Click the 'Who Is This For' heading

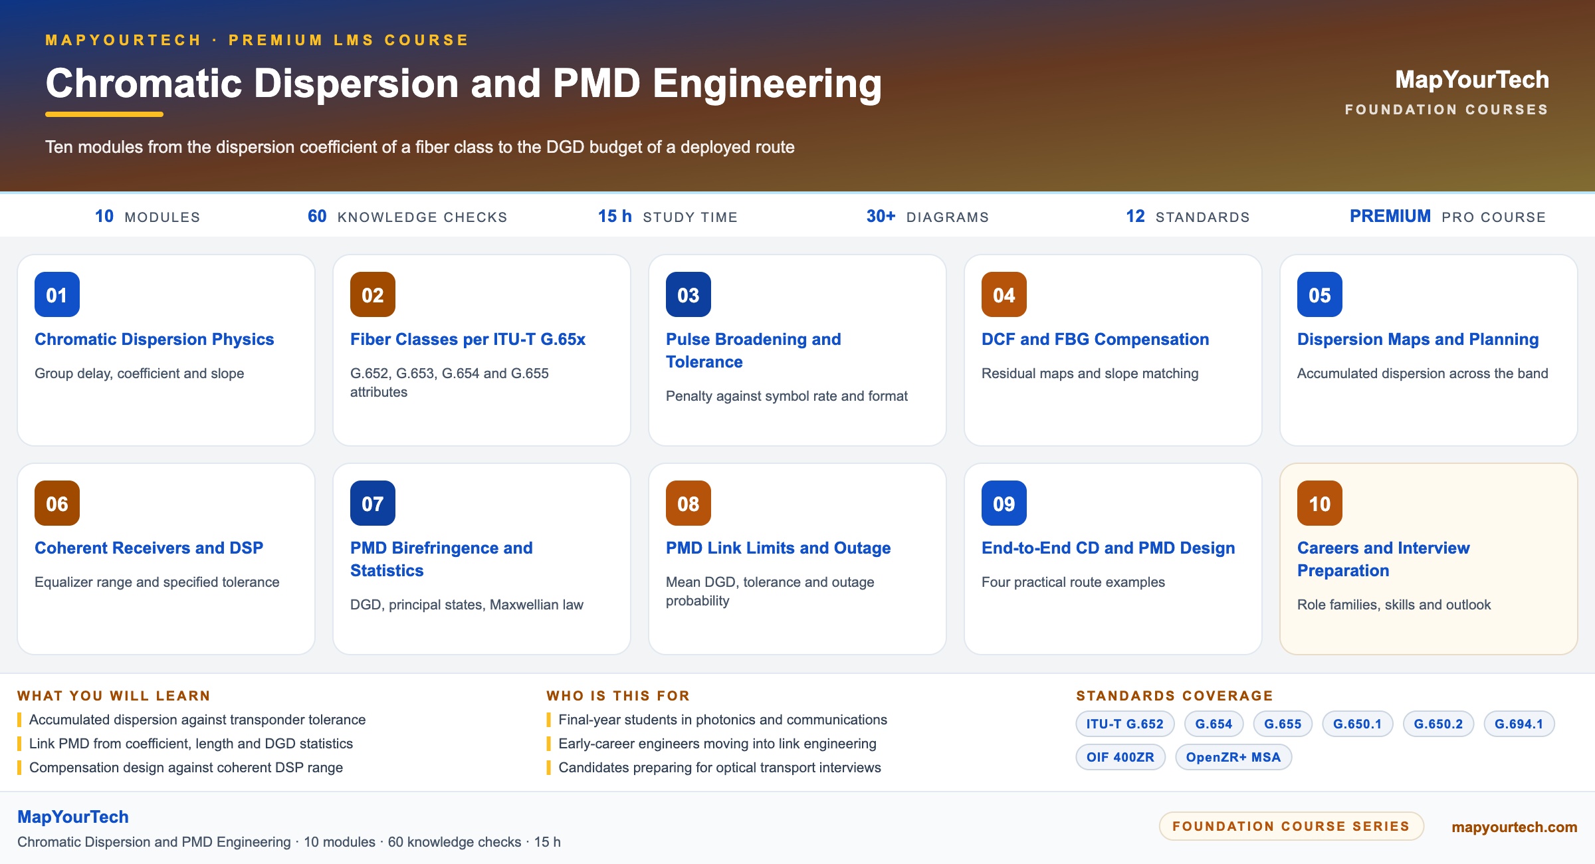(618, 696)
